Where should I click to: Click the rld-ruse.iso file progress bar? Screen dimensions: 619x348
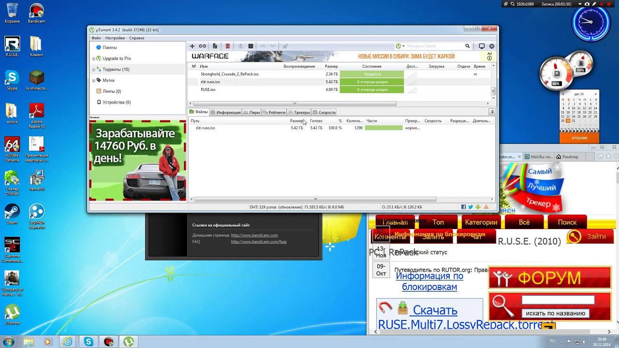tap(383, 128)
